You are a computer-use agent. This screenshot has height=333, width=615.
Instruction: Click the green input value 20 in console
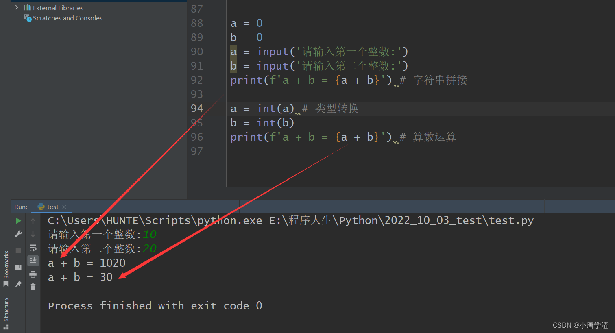pyautogui.click(x=150, y=249)
